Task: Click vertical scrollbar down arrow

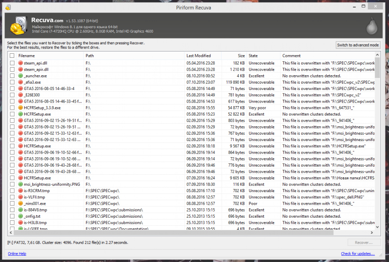Action: pos(377,227)
